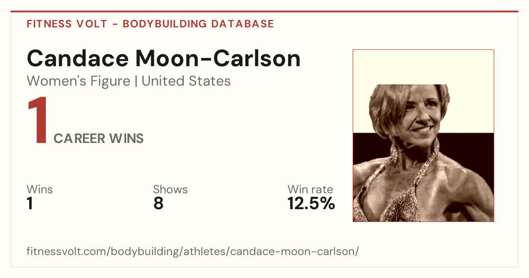Click candace-moon-carlson slug in the URL

click(293, 252)
